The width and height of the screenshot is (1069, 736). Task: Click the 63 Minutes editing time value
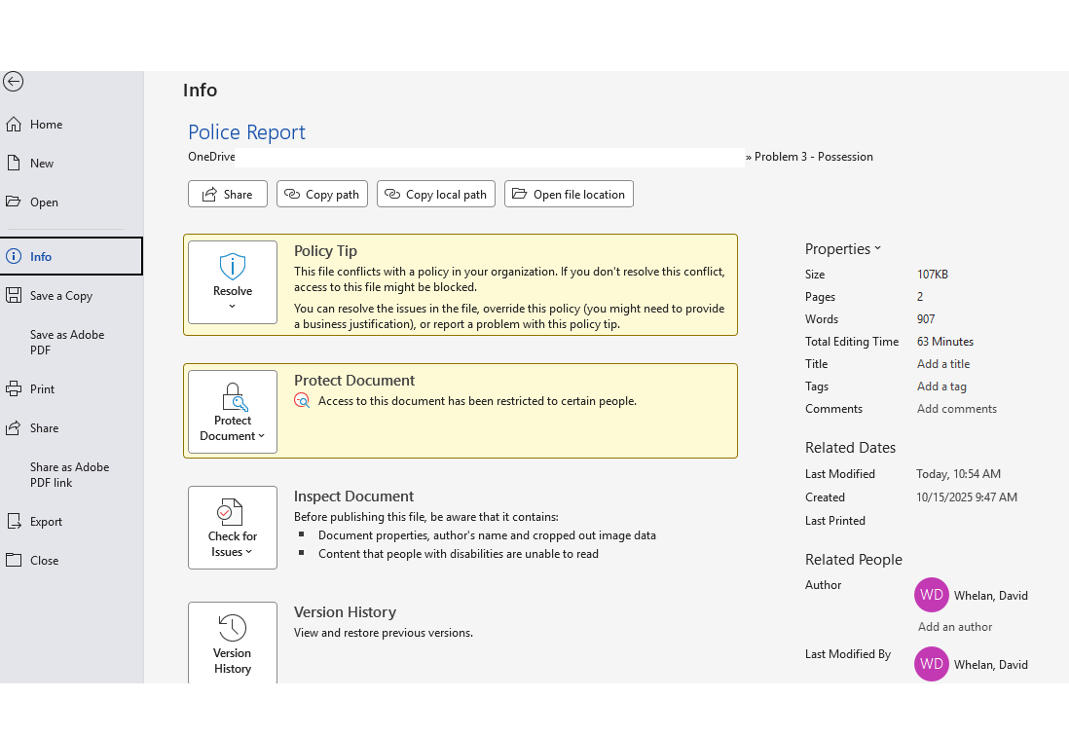click(945, 342)
